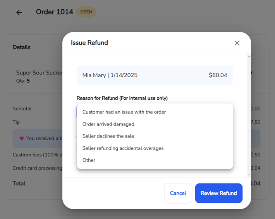Choose 'Order arrived damaged' reason
The width and height of the screenshot is (275, 219).
(x=155, y=124)
